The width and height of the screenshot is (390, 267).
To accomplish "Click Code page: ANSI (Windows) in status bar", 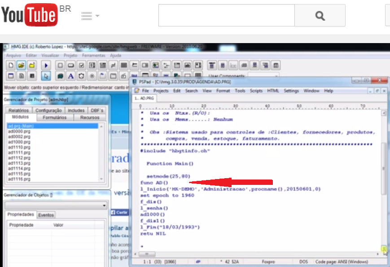I will pyautogui.click(x=342, y=262).
